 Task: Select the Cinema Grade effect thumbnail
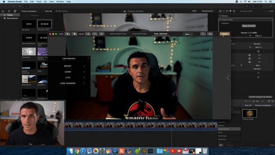[249, 113]
